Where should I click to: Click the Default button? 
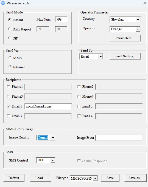(14, 178)
